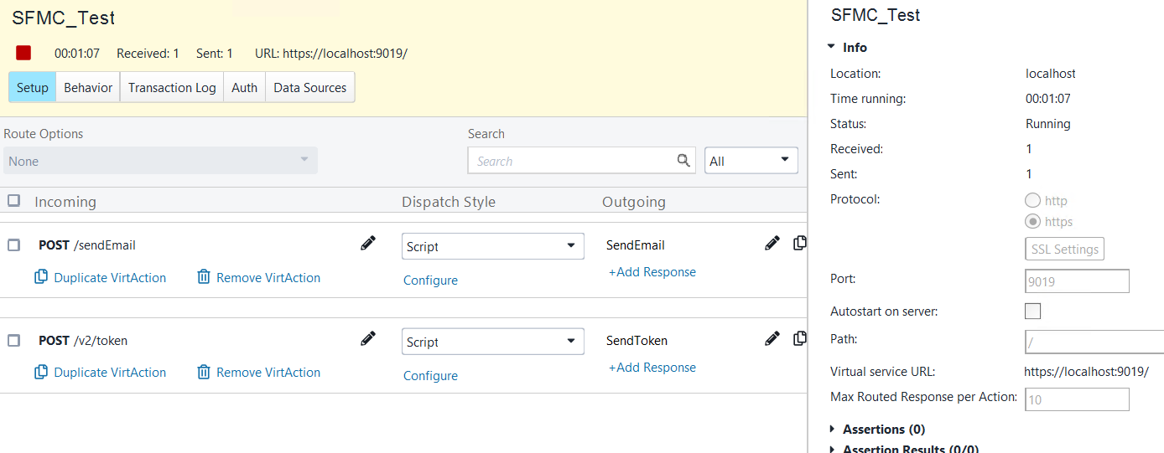Expand the Assertions (0) section

(x=833, y=429)
